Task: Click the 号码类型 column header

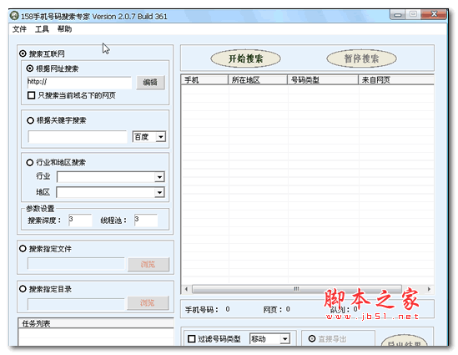Action: (x=323, y=80)
